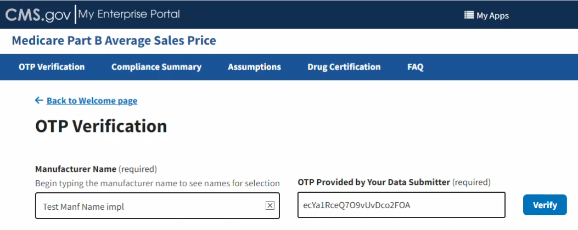Click into the OTP code input field
The height and width of the screenshot is (230, 578).
pyautogui.click(x=401, y=205)
